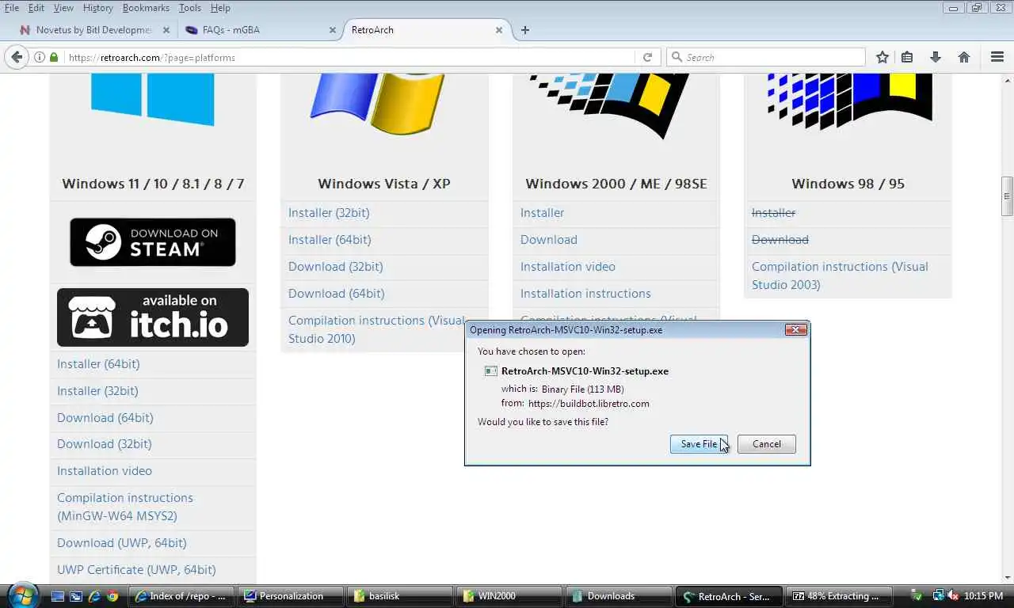
Task: Open Installation video under Windows 2000 column
Action: tap(568, 267)
